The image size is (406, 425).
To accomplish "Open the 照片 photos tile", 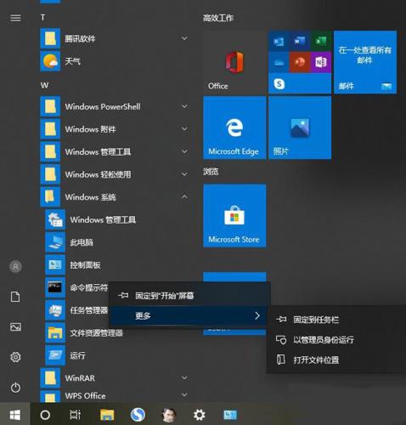I will [x=300, y=127].
